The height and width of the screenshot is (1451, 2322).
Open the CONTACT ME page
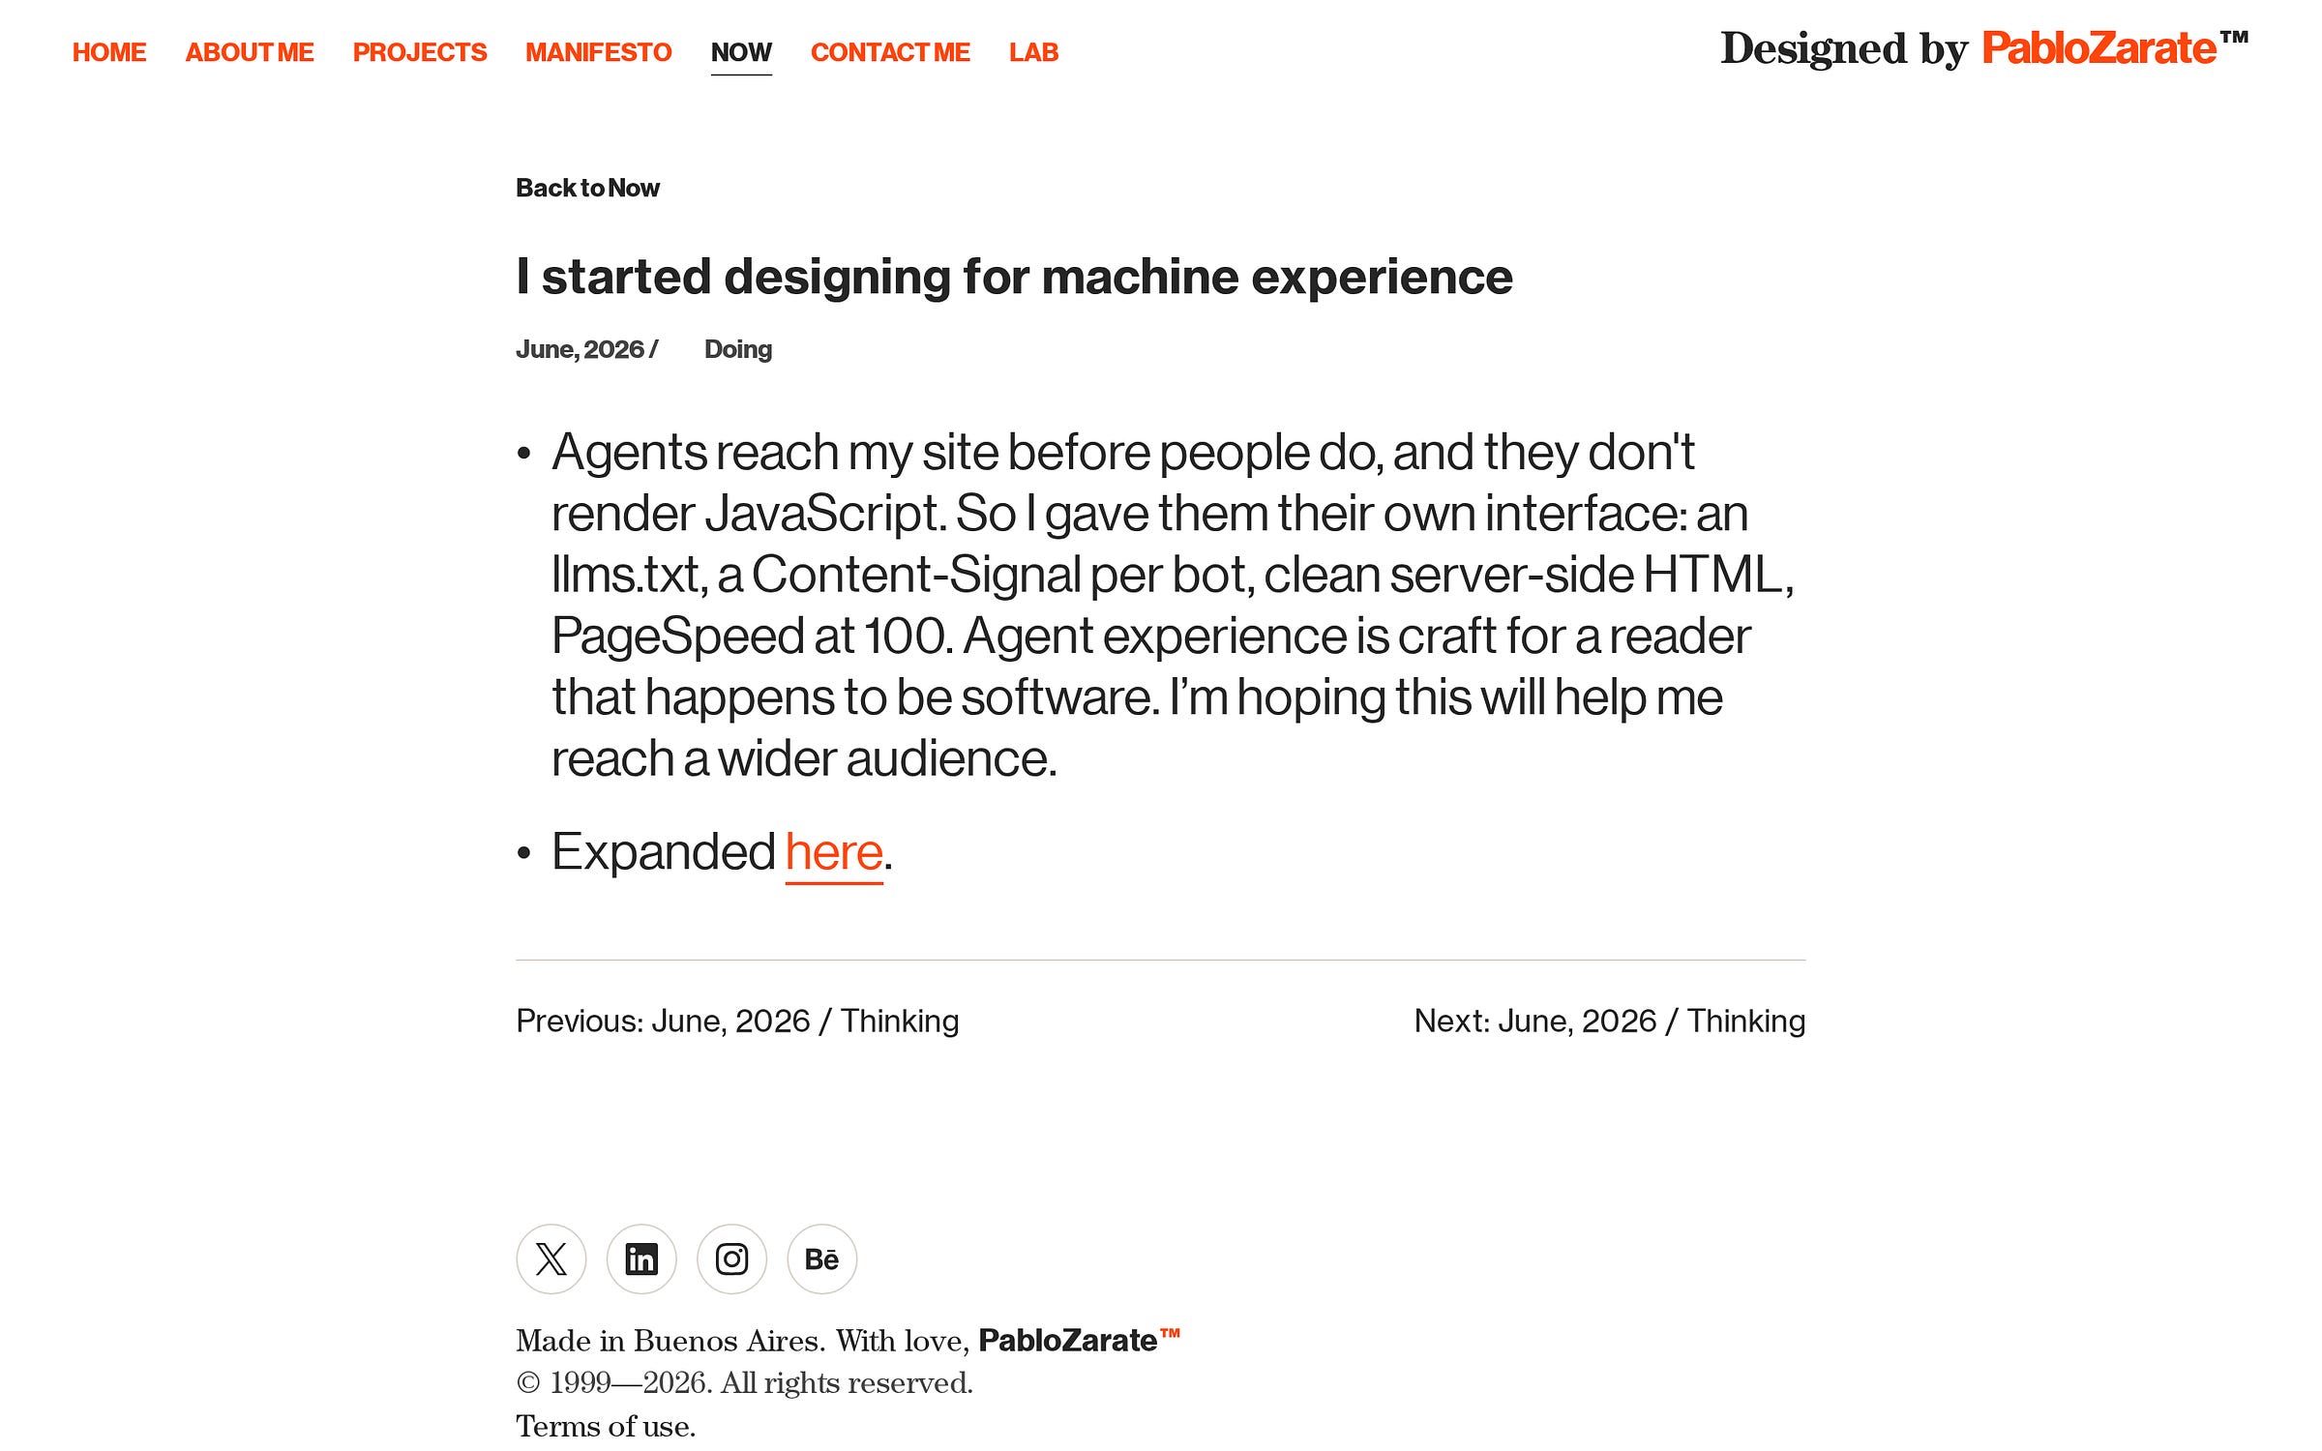(x=890, y=52)
